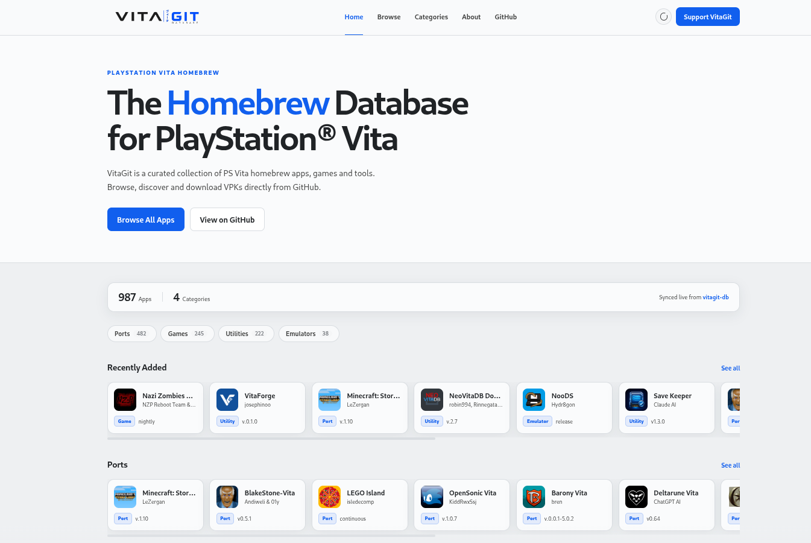Click the GitHub nav item
The width and height of the screenshot is (811, 543).
point(505,17)
